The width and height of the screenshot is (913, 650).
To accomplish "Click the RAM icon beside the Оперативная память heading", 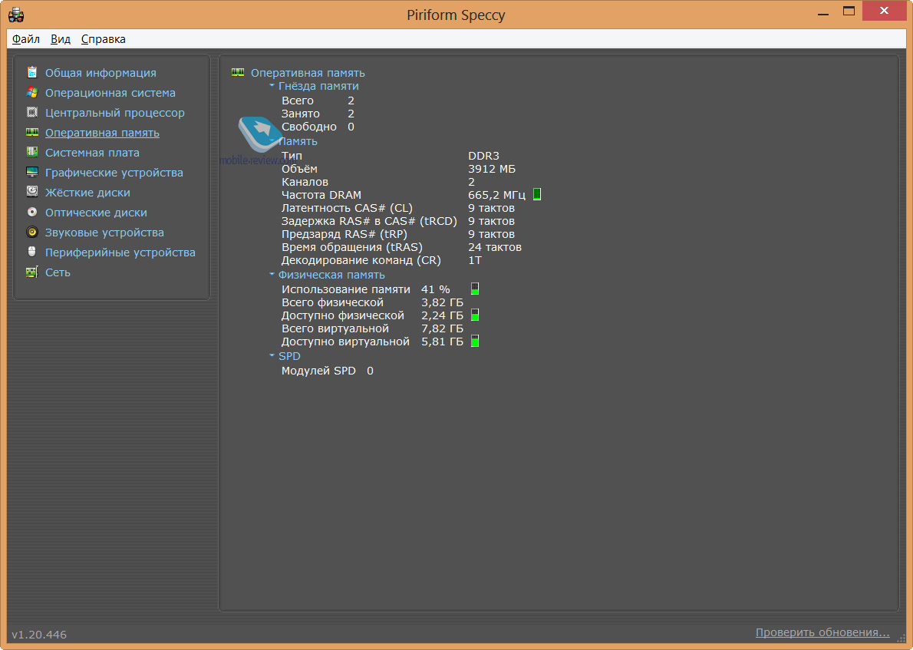I will pyautogui.click(x=238, y=73).
